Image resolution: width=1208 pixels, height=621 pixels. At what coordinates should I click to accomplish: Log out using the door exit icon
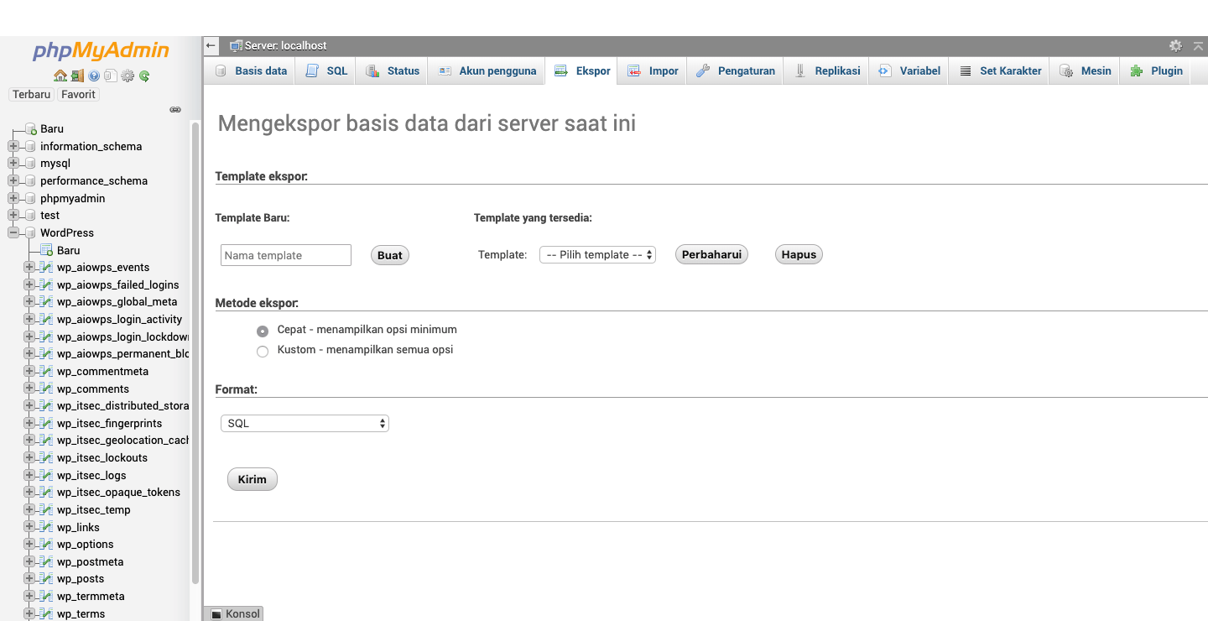point(77,76)
